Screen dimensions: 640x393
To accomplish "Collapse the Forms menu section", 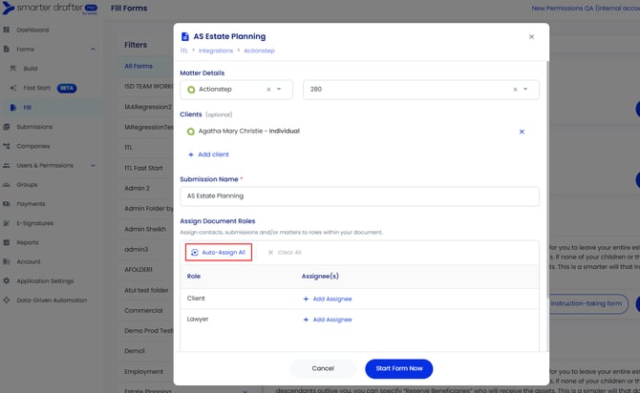I will coord(94,49).
